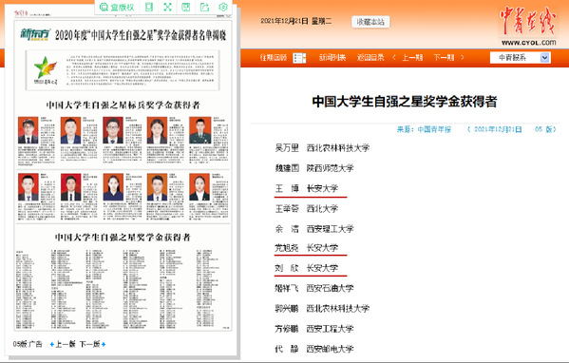Click the share export icon

click(204, 7)
